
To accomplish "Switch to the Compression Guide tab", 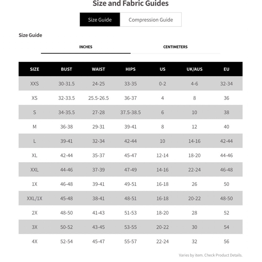I will click(x=151, y=19).
